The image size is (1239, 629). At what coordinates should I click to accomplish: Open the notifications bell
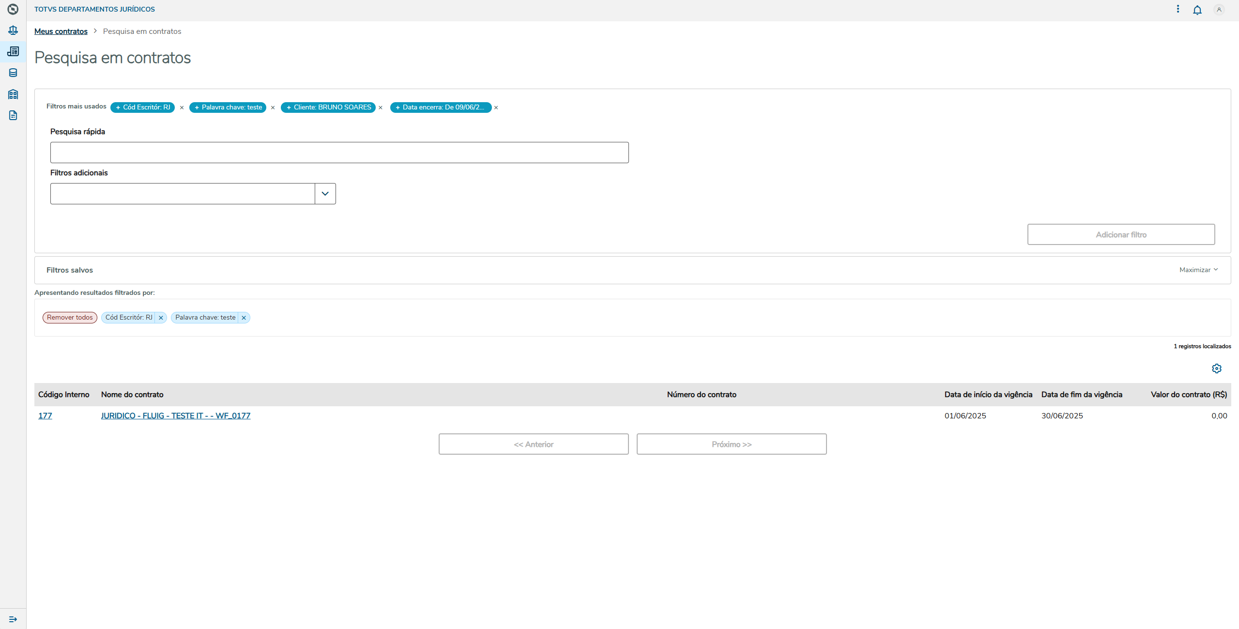[x=1197, y=10]
